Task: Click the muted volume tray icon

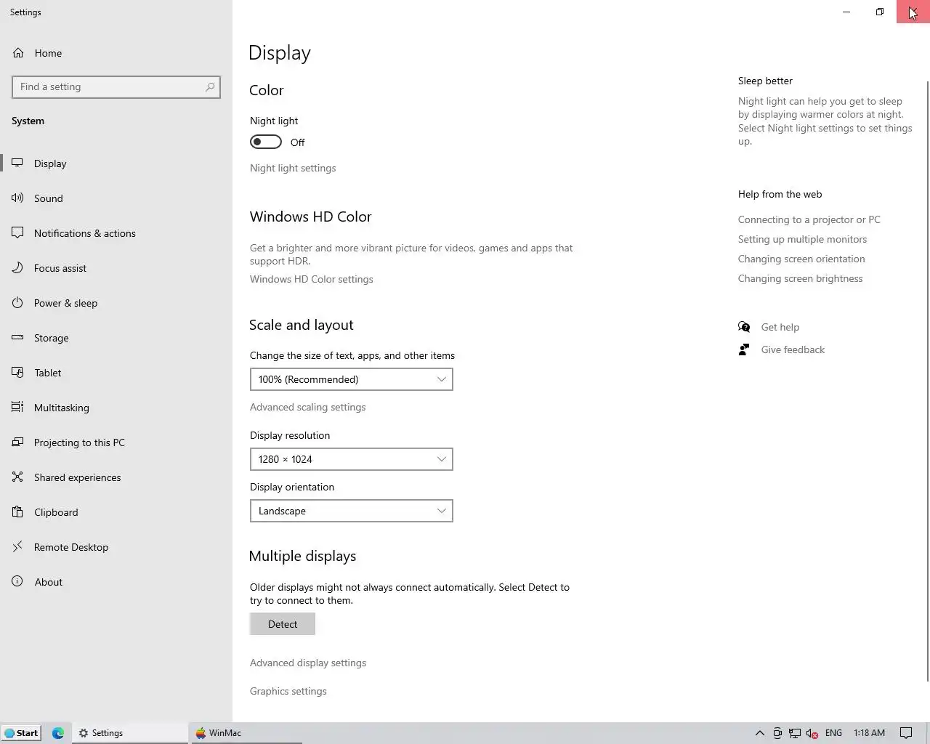Action: click(812, 733)
